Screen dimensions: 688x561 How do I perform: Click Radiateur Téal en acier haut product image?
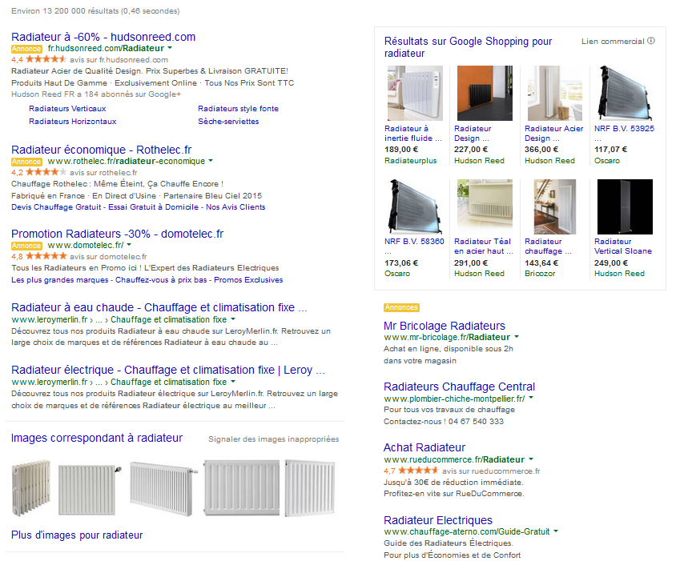click(485, 206)
